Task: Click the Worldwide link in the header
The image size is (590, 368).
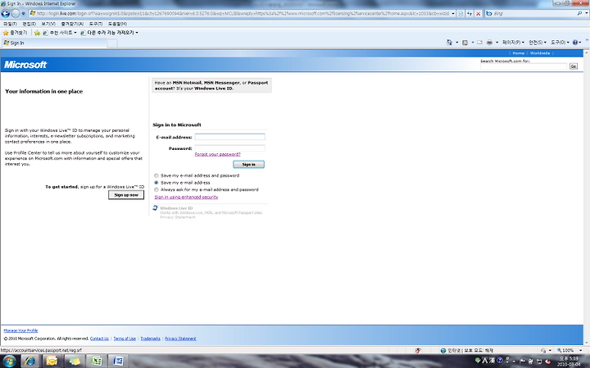Action: pos(540,53)
